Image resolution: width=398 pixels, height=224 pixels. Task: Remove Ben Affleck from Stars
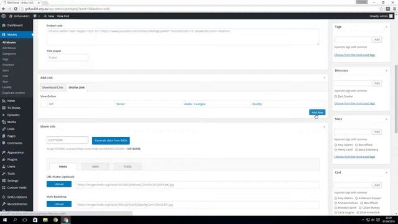click(356, 145)
